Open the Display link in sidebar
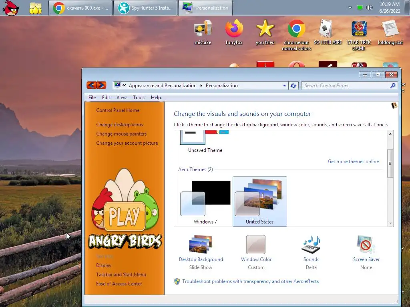Viewport: 410px width, 307px height. [104, 265]
